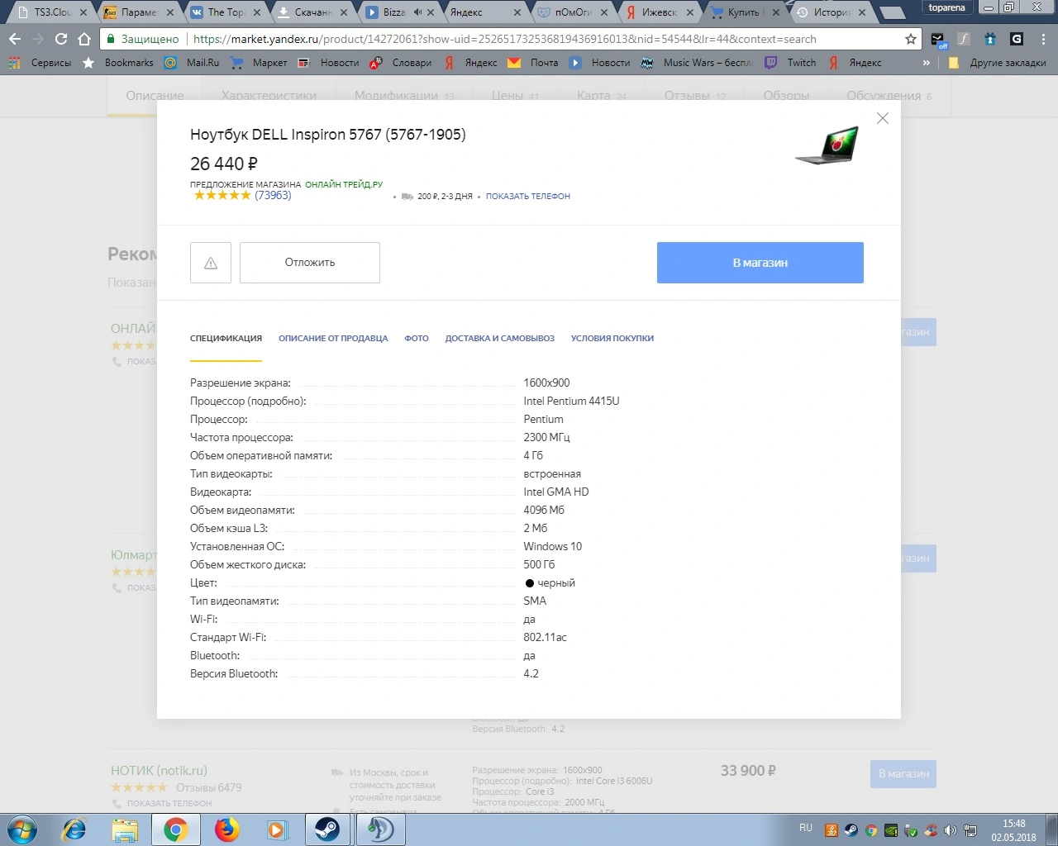Close the product offer popup
Screen dimensions: 1058x846
point(883,118)
